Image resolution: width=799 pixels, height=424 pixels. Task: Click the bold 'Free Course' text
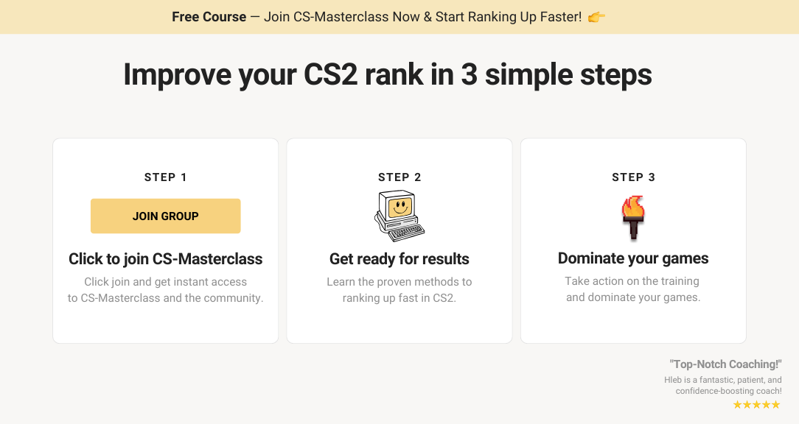click(x=209, y=17)
